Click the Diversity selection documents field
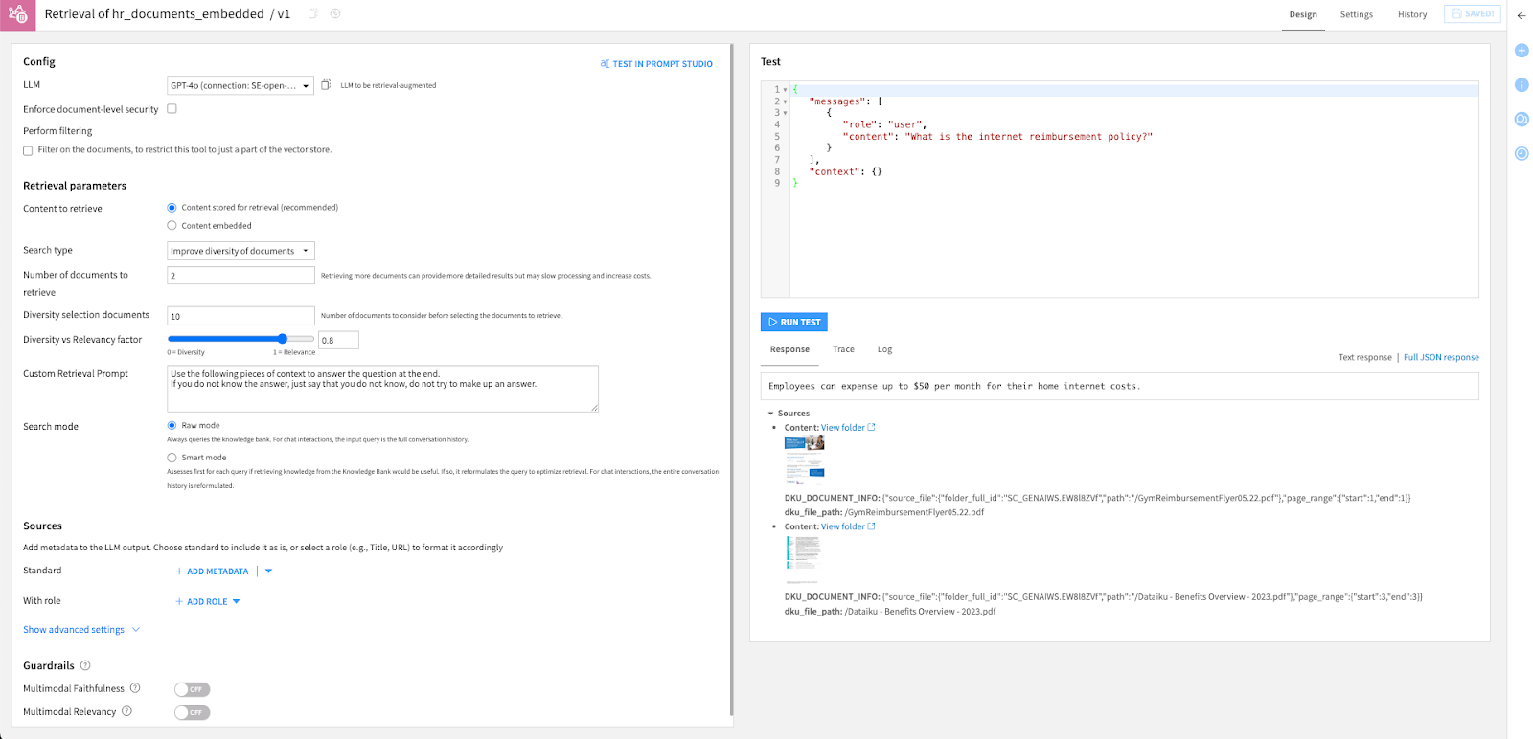 240,316
